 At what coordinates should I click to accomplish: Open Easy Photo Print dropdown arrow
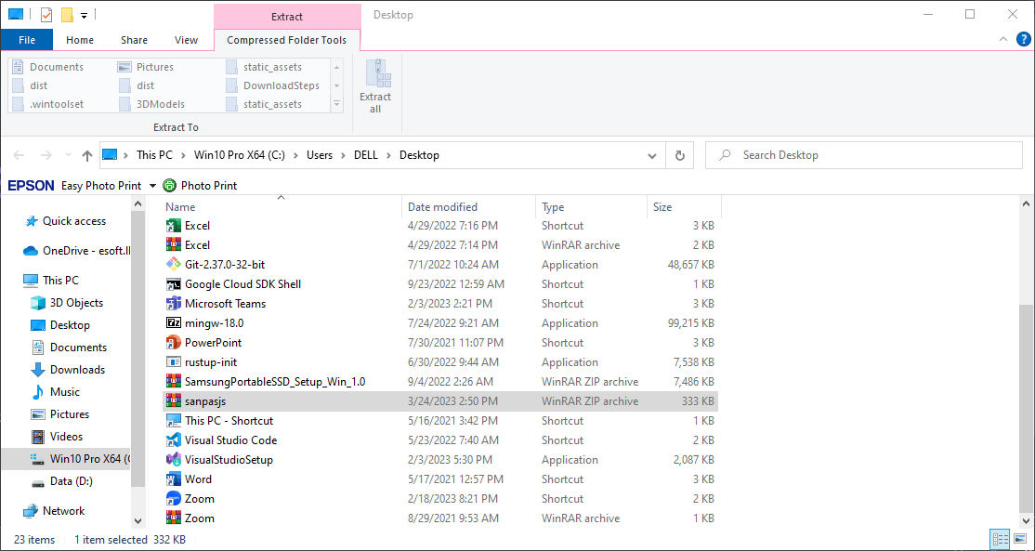click(152, 186)
